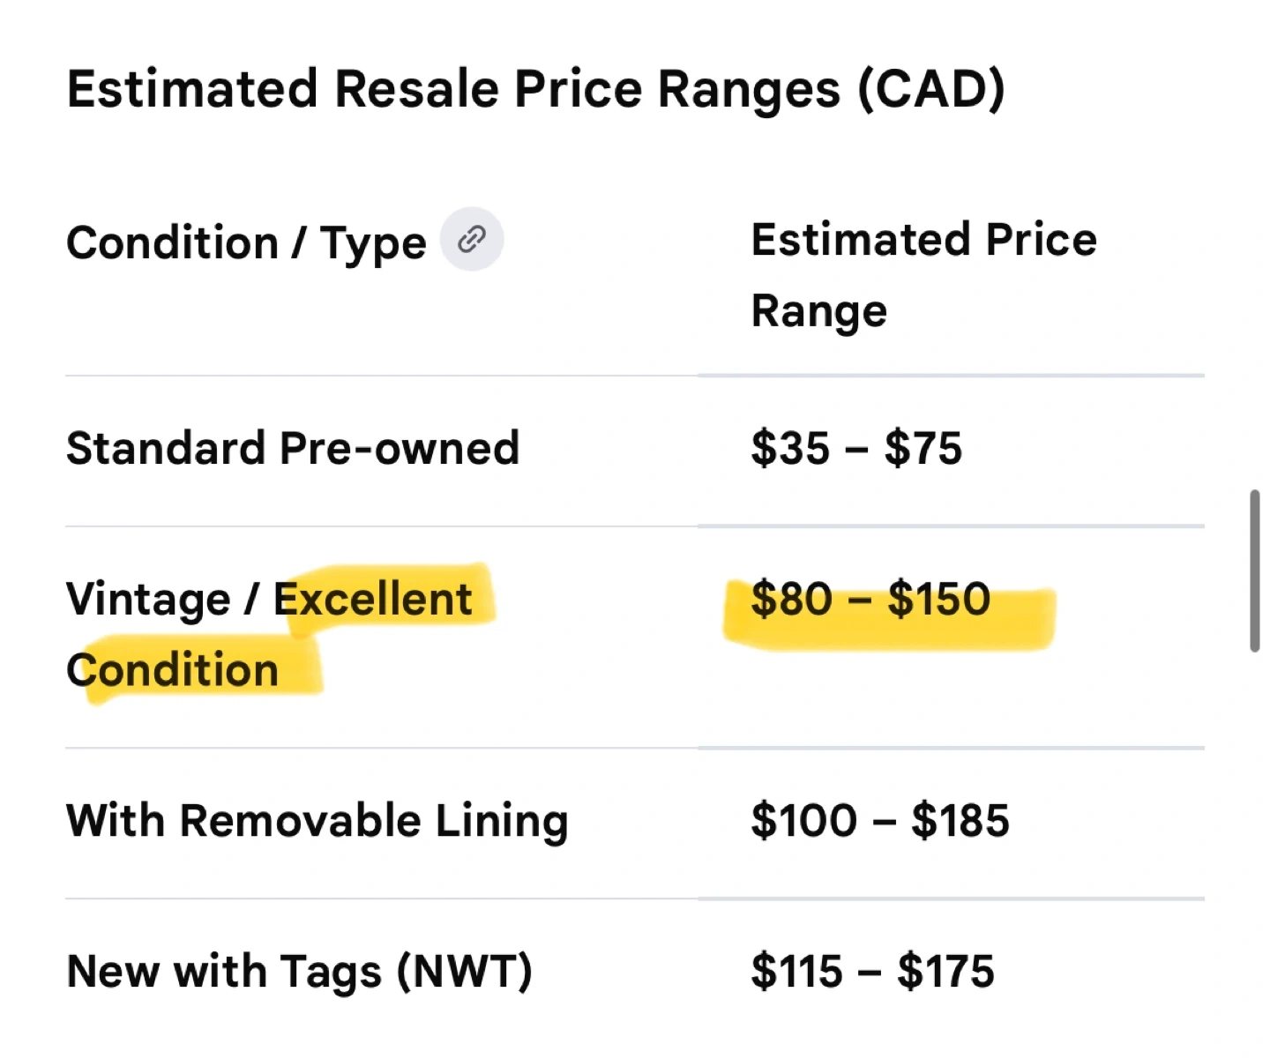
Task: Click the highlighted word Excellent
Action: pyautogui.click(x=373, y=600)
